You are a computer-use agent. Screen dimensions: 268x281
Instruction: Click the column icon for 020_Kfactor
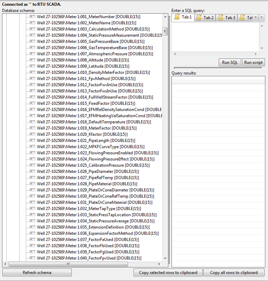(32, 134)
